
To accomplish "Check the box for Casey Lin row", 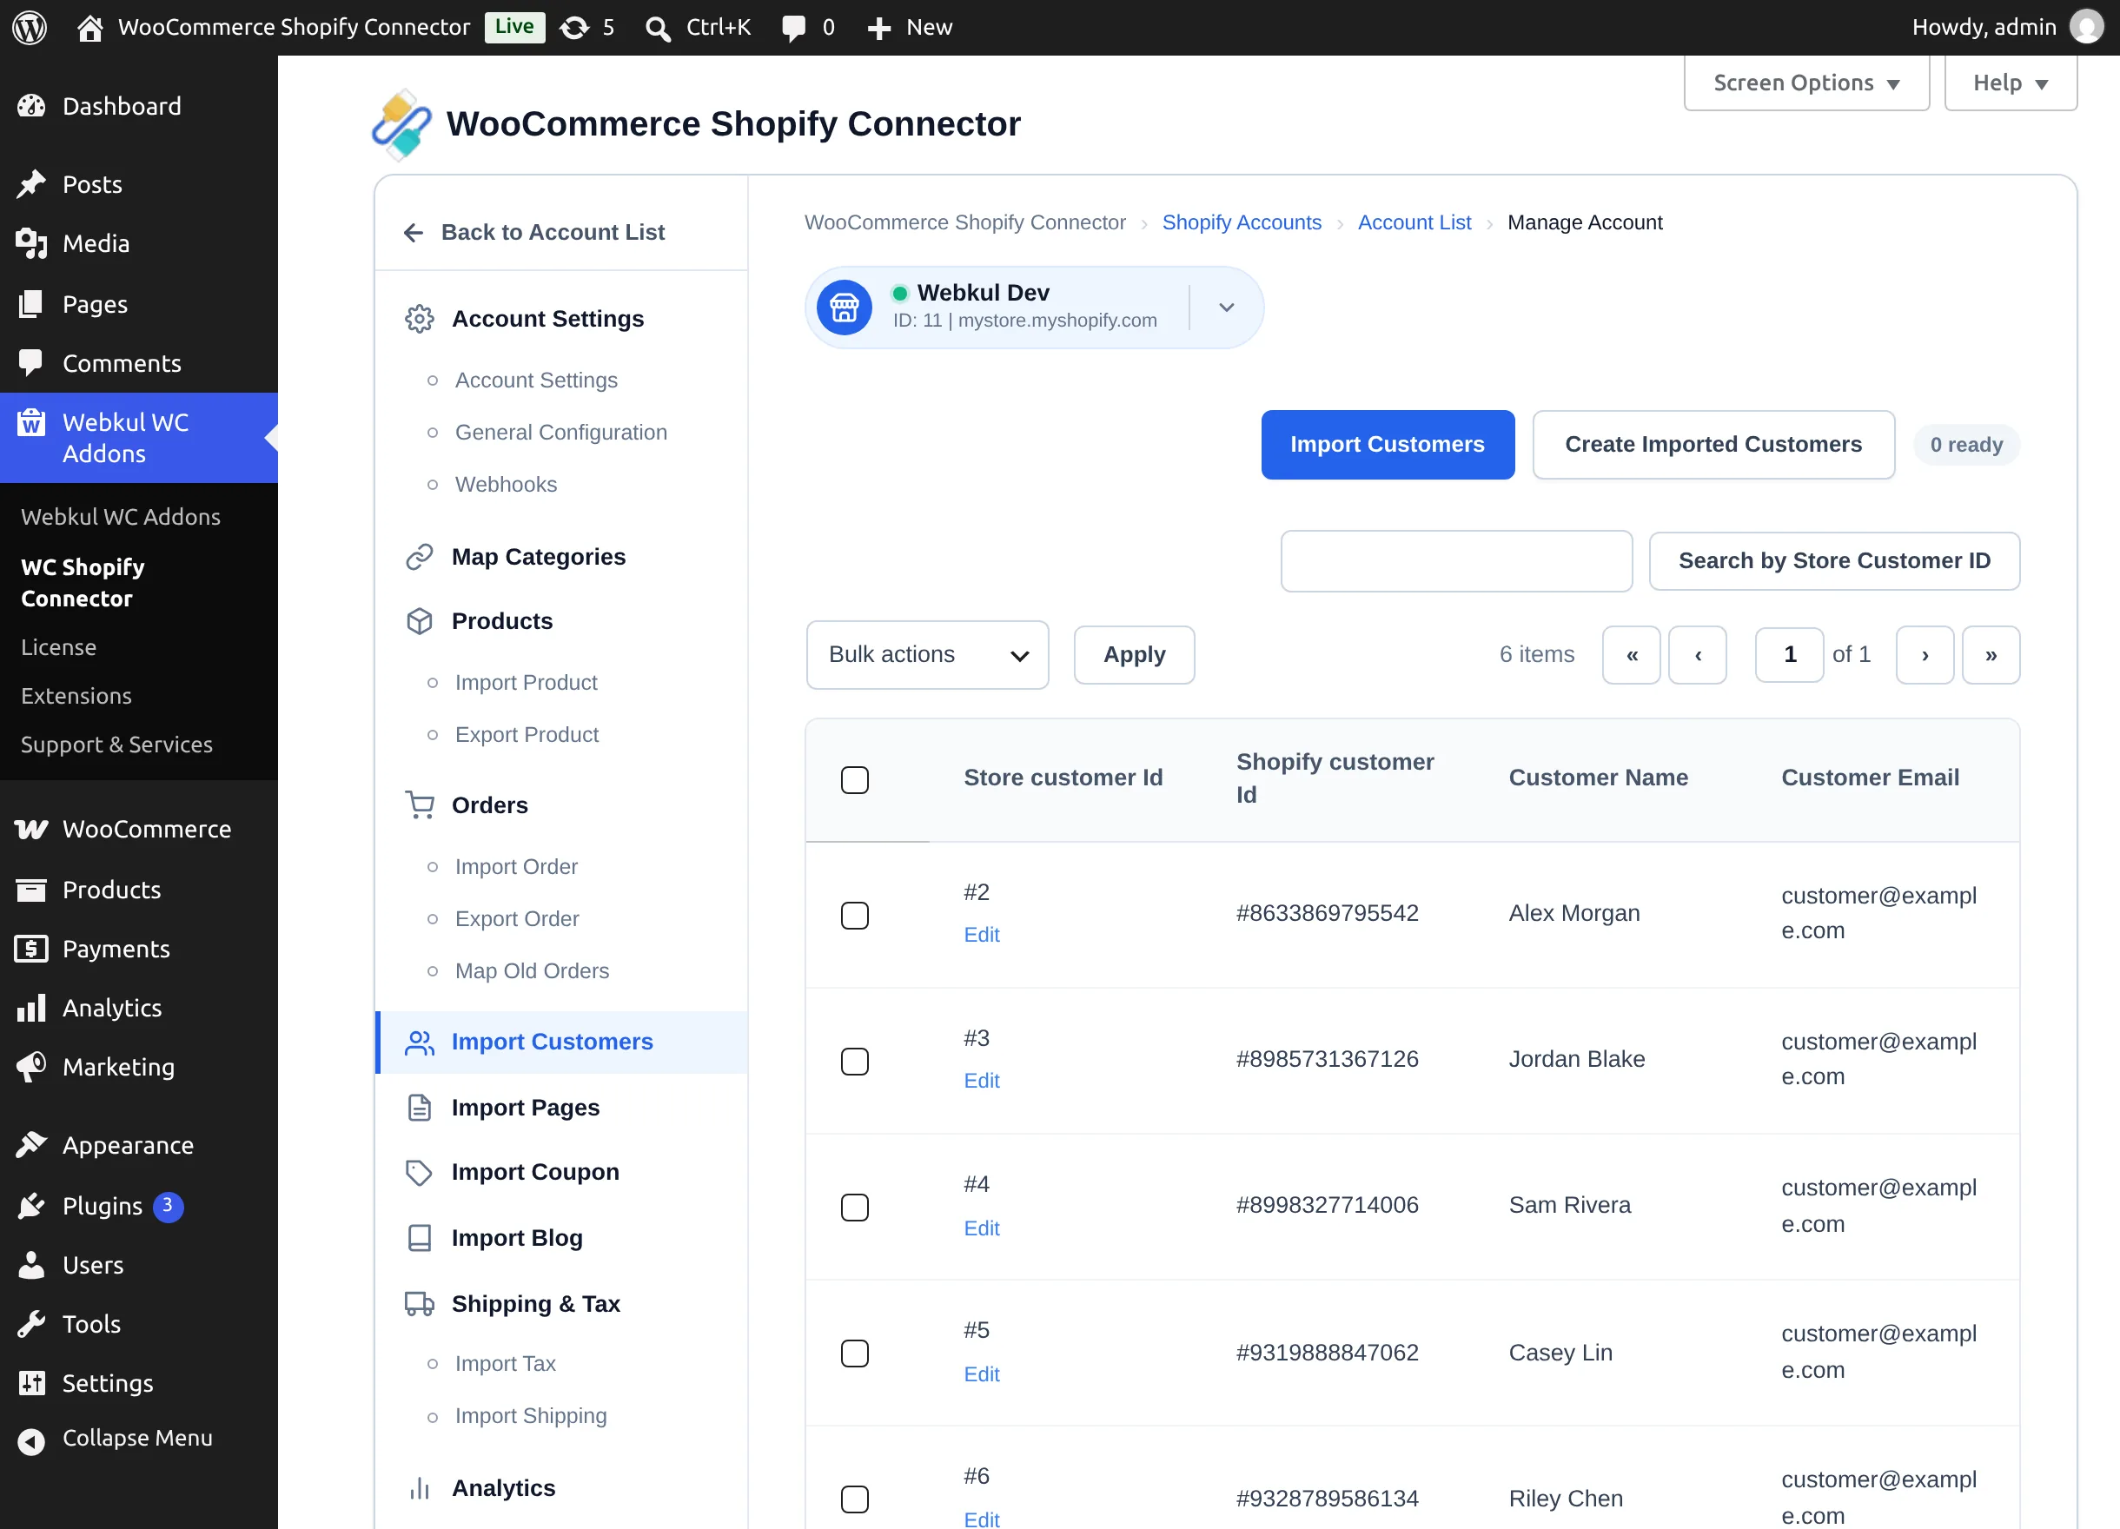I will 854,1354.
